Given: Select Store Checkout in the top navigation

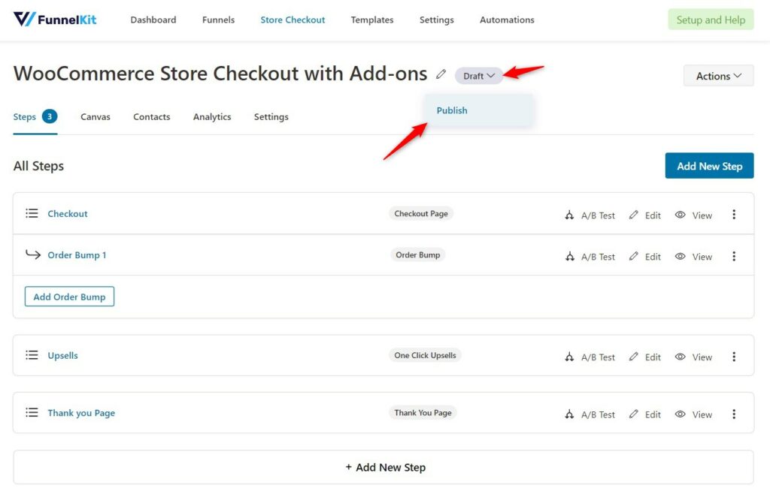Looking at the screenshot, I should point(293,20).
